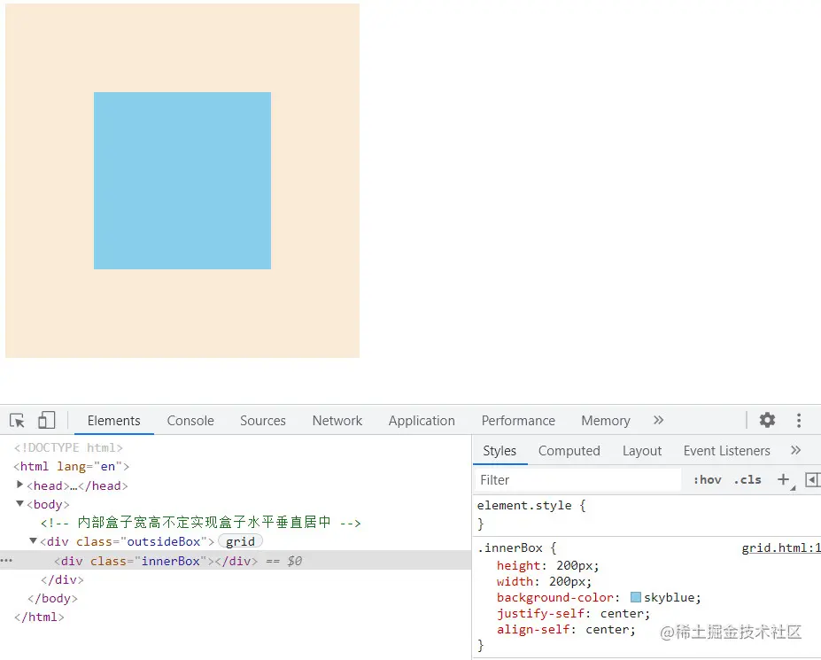821x660 pixels.
Task: Open the grid.html source link
Action: [x=780, y=547]
